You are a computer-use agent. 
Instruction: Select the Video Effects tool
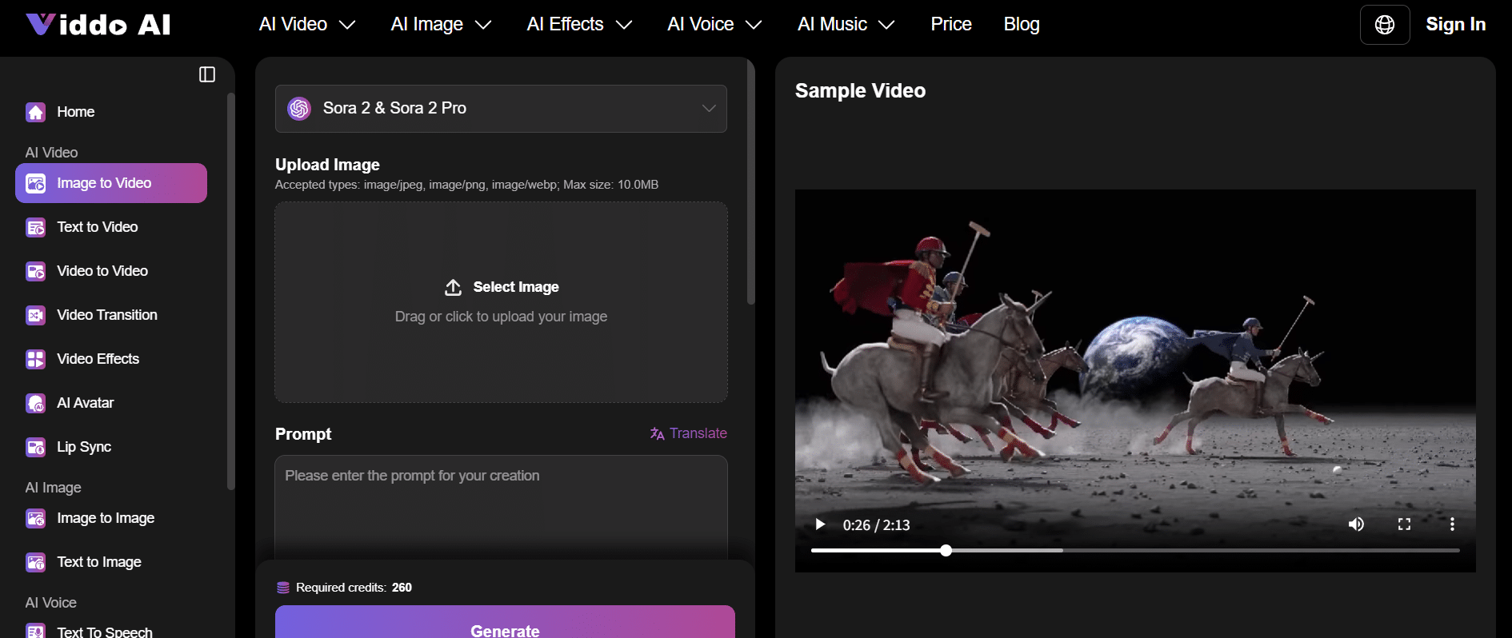[98, 359]
